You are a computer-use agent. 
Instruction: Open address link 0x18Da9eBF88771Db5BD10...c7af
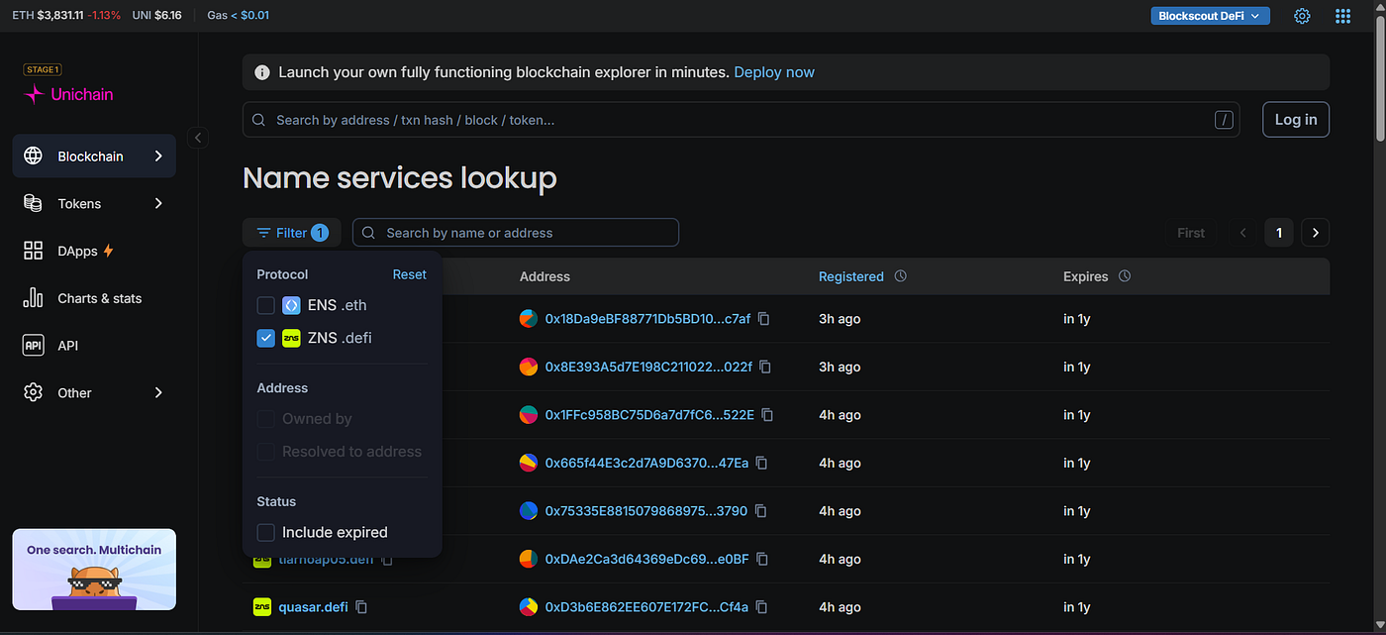(x=647, y=319)
